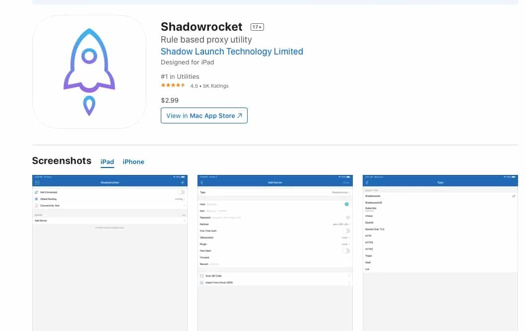Open the Method selector row chevron

[350, 224]
